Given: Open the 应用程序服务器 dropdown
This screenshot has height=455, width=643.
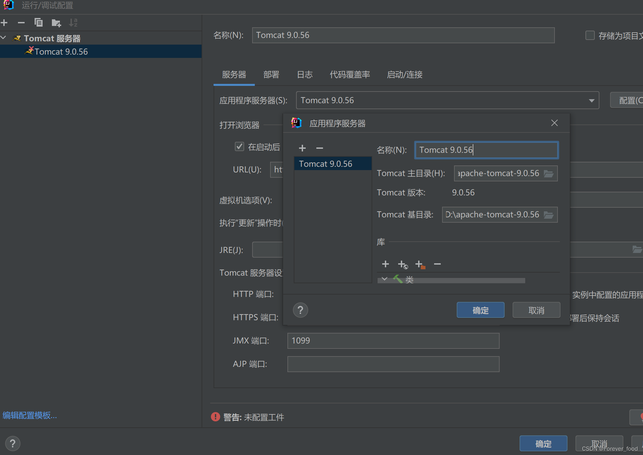Looking at the screenshot, I should coord(447,100).
